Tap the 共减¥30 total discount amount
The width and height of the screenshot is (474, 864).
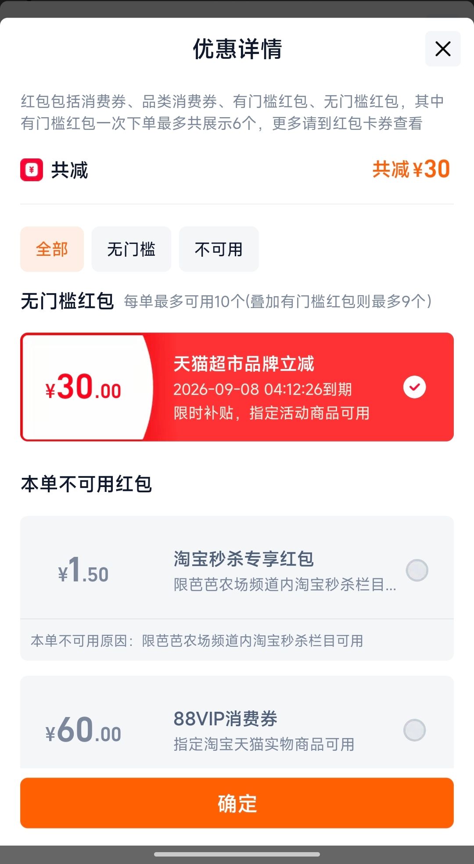[411, 169]
